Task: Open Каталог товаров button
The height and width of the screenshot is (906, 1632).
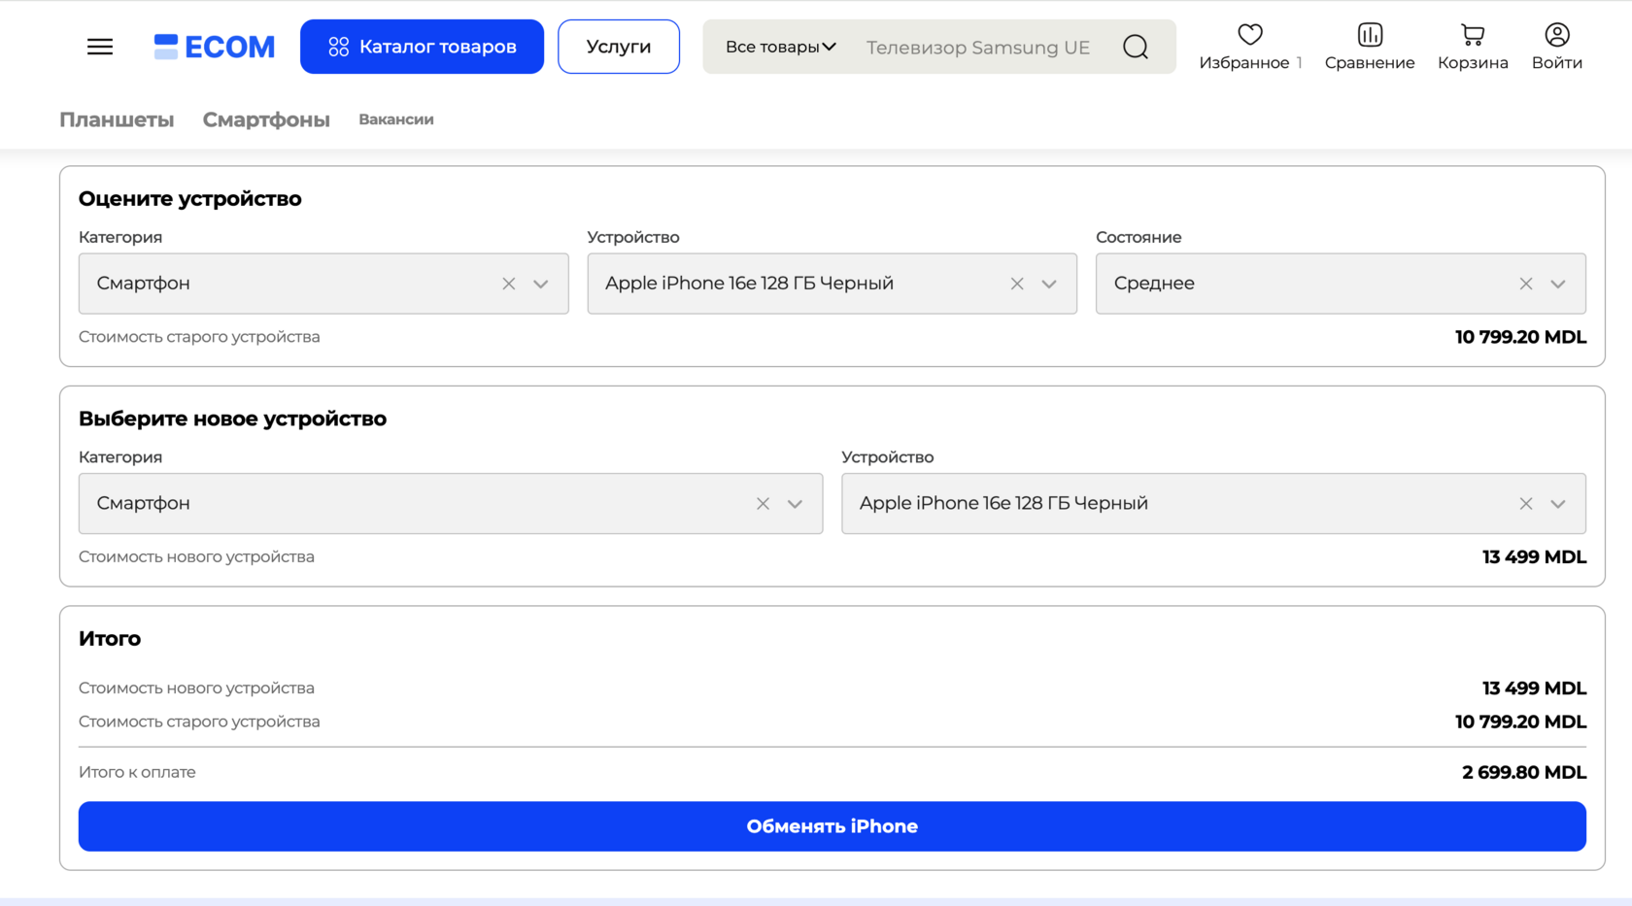Action: point(422,47)
